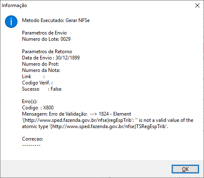
Task: Click the Codigo : X800 error code
Action: pyautogui.click(x=38, y=108)
